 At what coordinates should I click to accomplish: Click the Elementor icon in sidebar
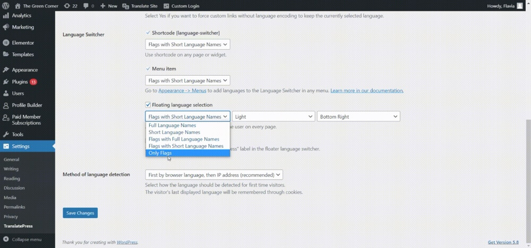[x=5, y=43]
